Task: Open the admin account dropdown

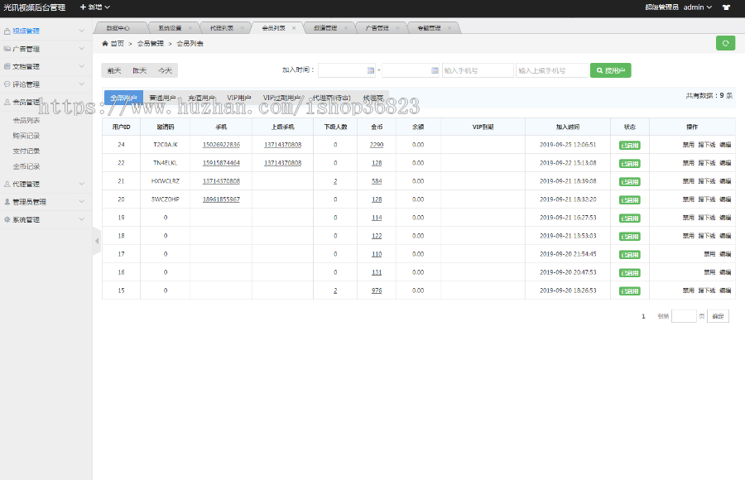Action: [697, 7]
